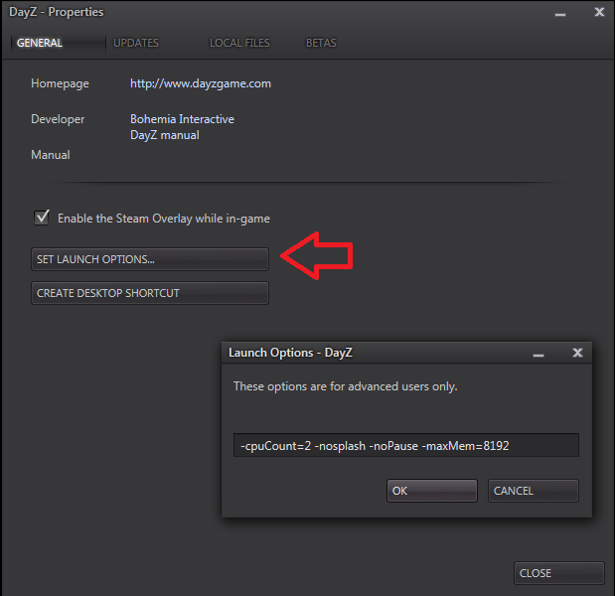Click the 'DayZ - Properties' title text
The width and height of the screenshot is (615, 596).
pos(56,12)
